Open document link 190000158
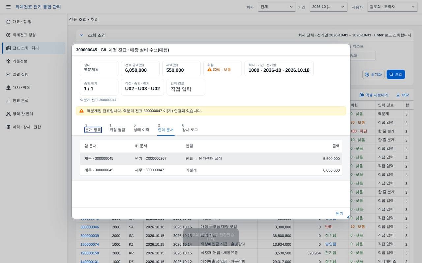The height and width of the screenshot is (263, 422). click(90, 253)
